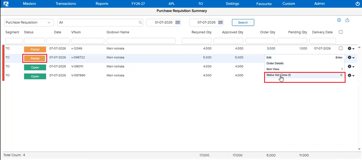Screen dimensions: 362x160
Task: Click the VNum column filter box
Action: pyautogui.click(x=88, y=41)
